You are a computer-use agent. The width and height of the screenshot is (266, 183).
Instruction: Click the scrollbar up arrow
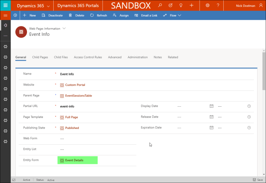tap(264, 50)
